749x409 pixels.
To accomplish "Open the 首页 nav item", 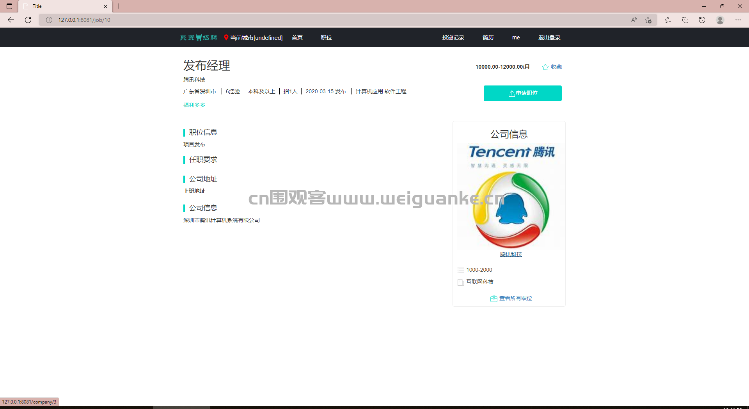I will click(x=297, y=37).
